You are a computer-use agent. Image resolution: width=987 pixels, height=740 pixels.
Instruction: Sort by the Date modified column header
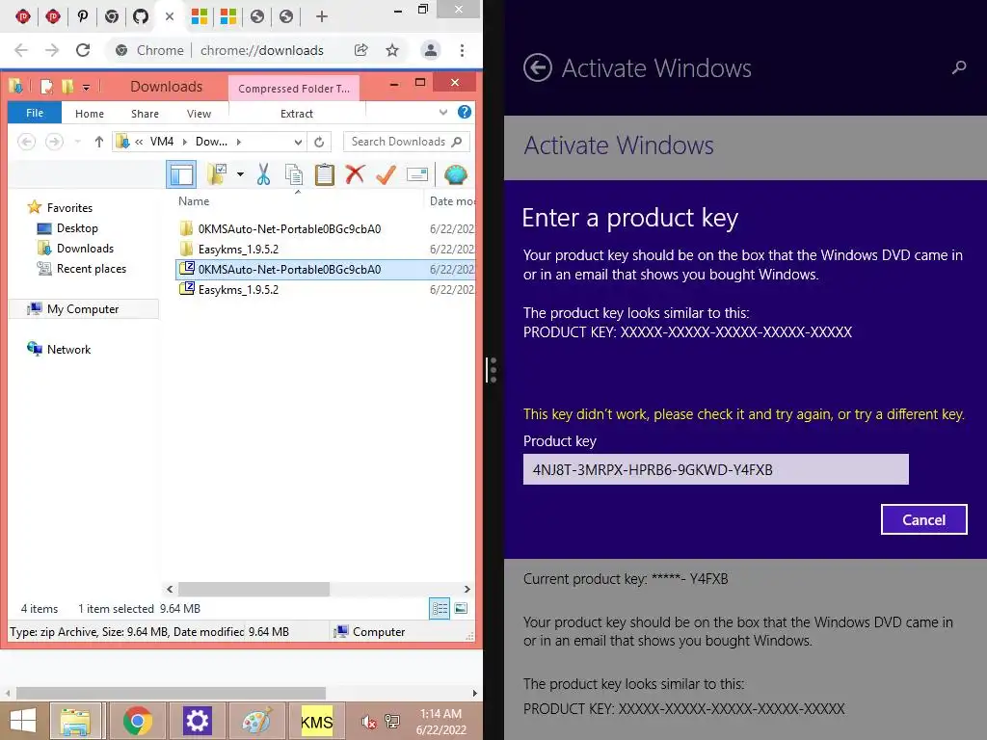click(x=452, y=201)
